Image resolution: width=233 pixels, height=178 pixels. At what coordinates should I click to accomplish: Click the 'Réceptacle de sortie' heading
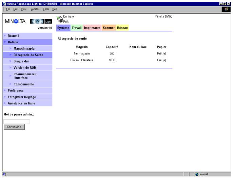[72, 38]
